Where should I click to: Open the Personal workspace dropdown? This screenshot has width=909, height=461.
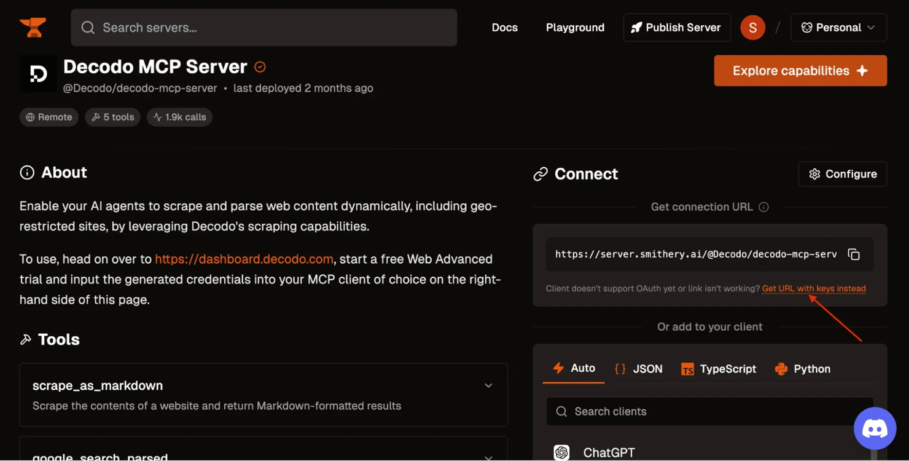[x=838, y=28]
